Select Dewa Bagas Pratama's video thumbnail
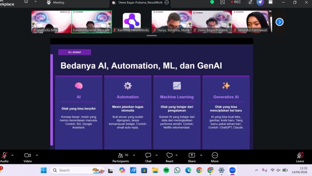The height and width of the screenshot is (176, 312). coord(212,22)
